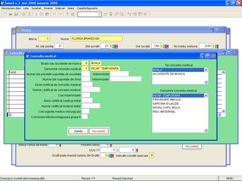Click the Undo arrow toolbar icon
The width and height of the screenshot is (242, 181).
tap(54, 14)
